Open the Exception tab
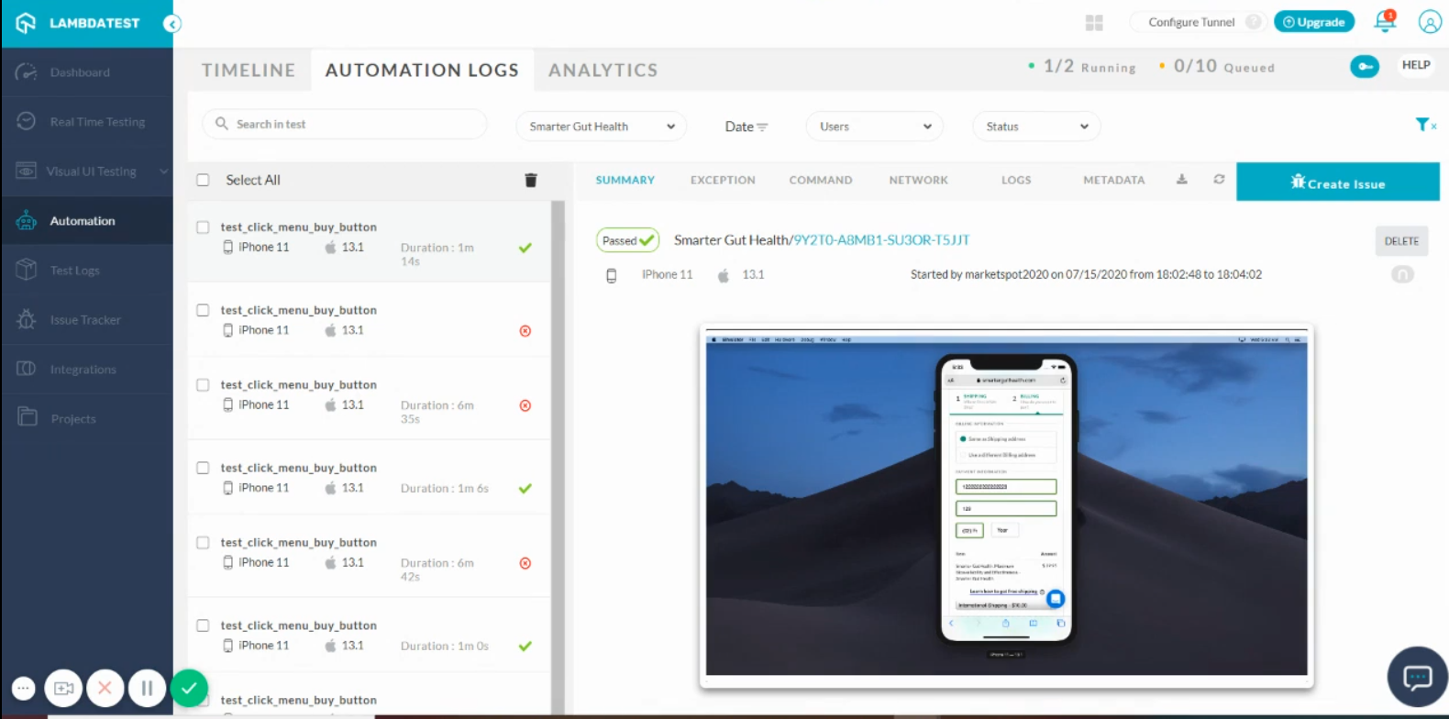This screenshot has height=719, width=1449. pos(723,180)
